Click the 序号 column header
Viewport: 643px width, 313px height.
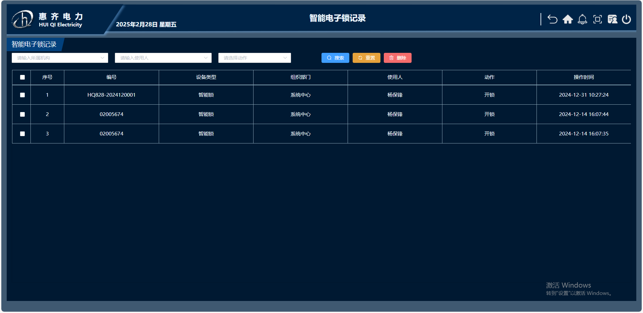point(47,77)
